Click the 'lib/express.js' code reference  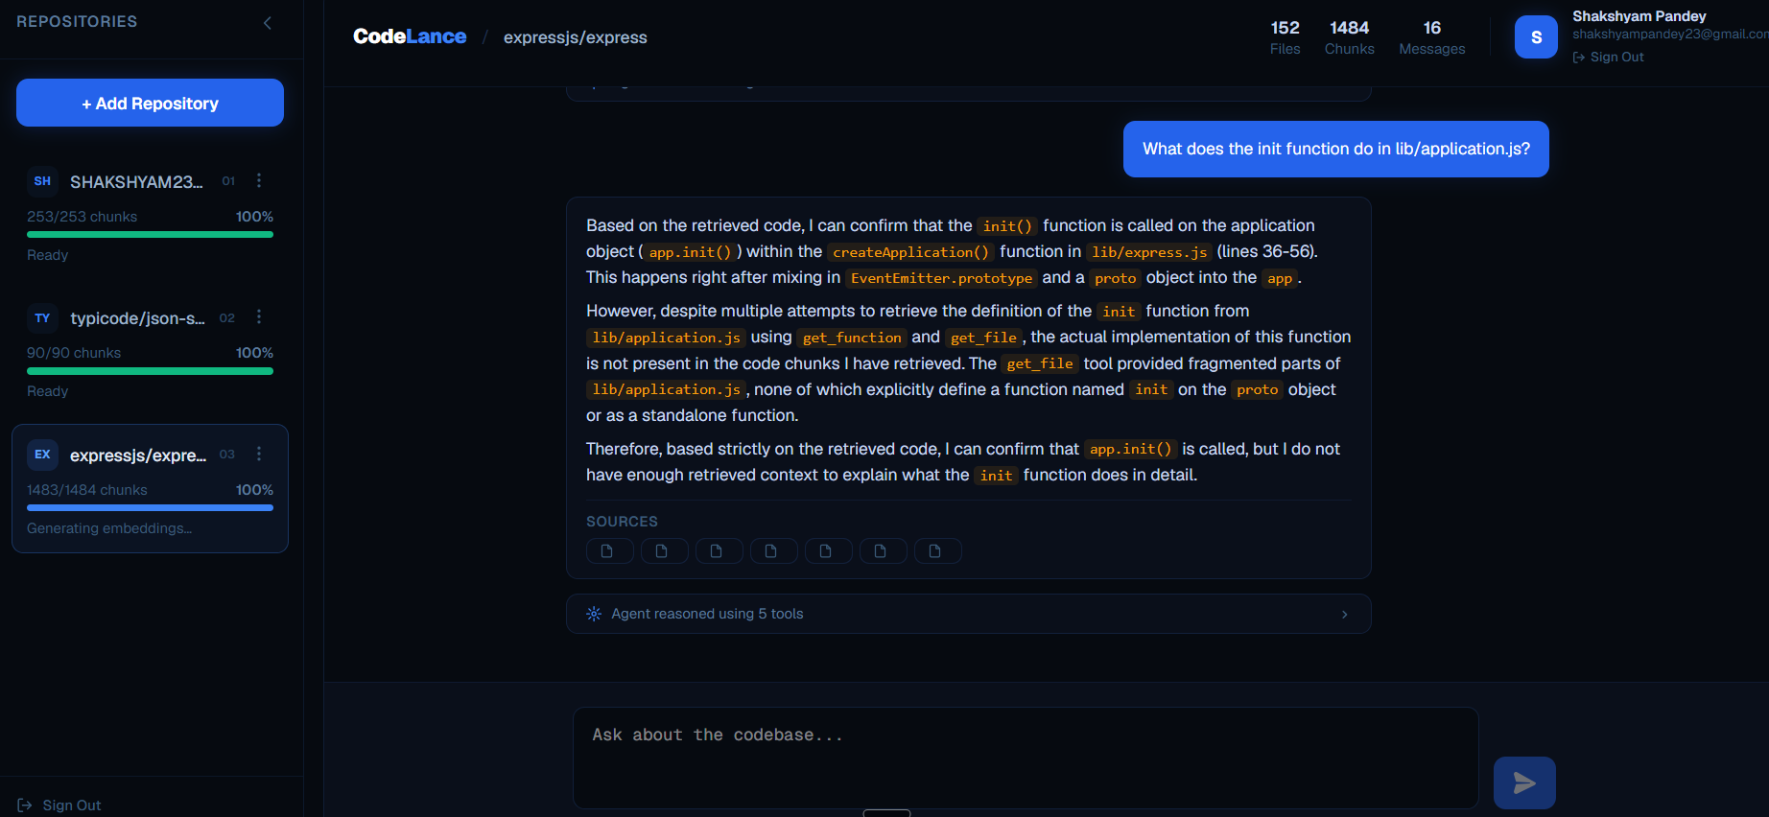[1149, 251]
